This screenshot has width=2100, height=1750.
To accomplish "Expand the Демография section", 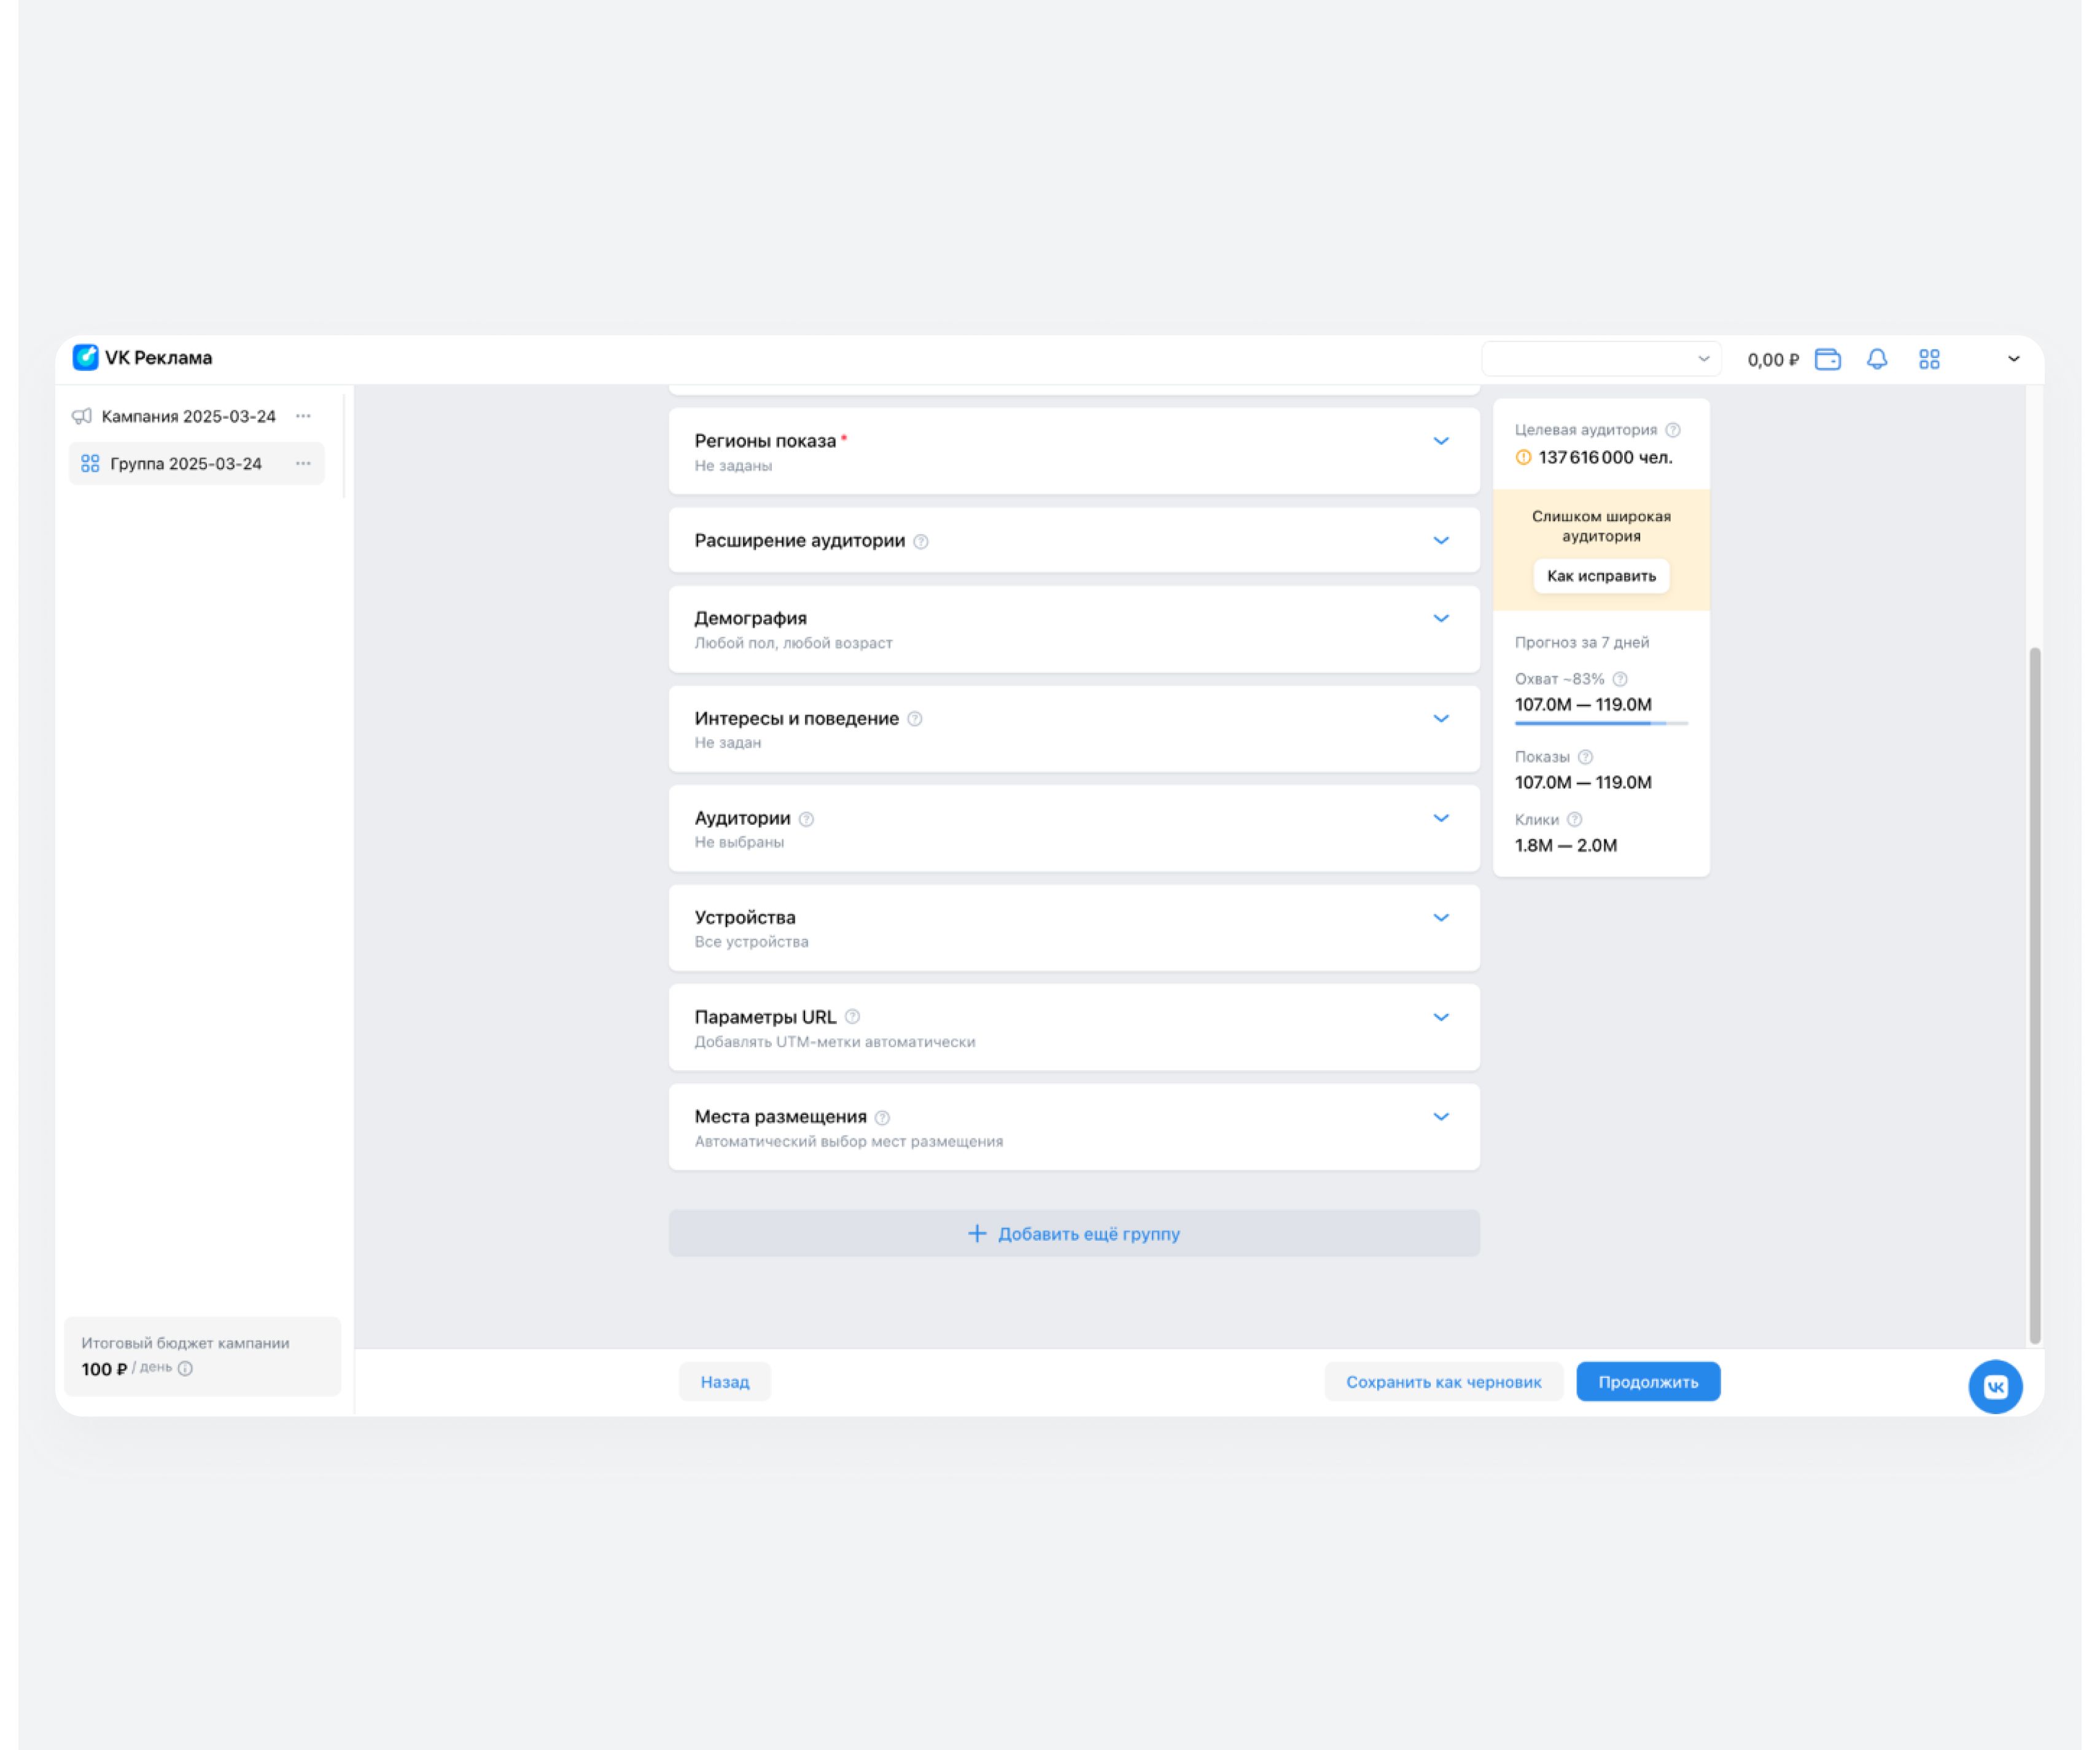I will click(x=1441, y=618).
